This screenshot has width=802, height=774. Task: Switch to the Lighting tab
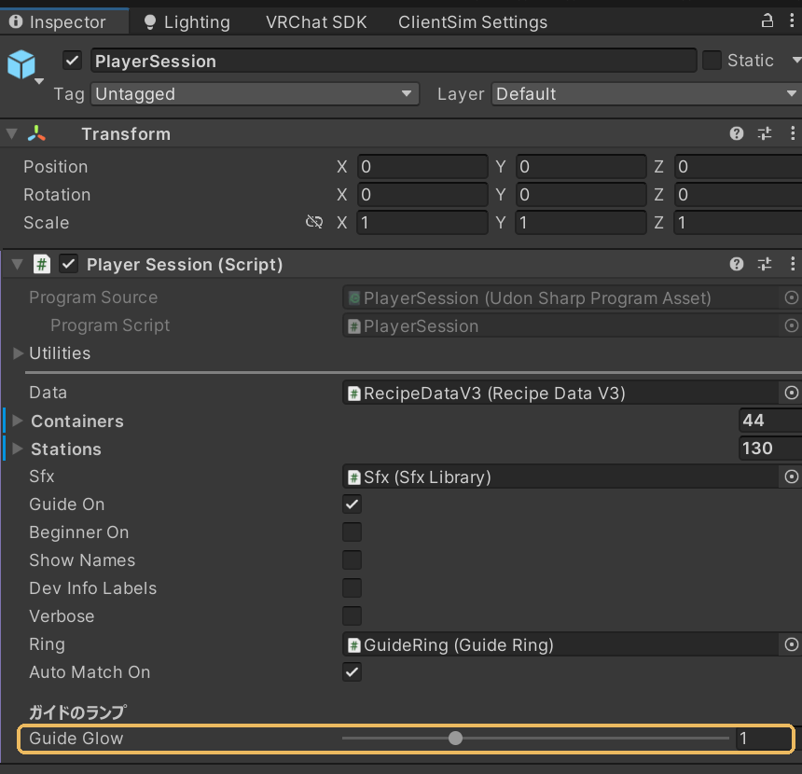point(187,21)
